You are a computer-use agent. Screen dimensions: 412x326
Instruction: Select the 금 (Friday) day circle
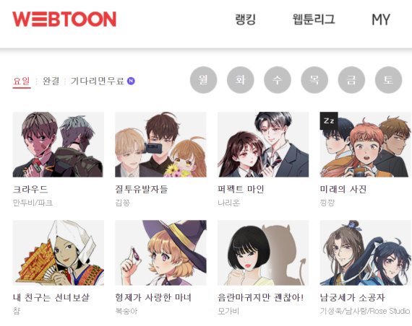[x=351, y=80]
